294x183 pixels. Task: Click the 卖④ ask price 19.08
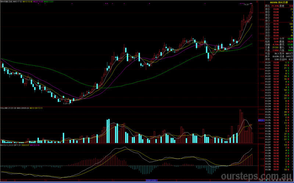click(276, 12)
